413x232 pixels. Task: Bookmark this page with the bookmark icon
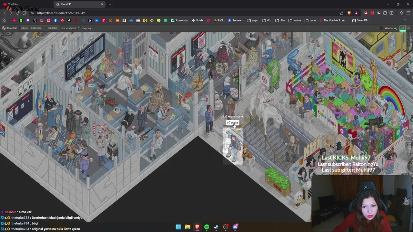(x=24, y=13)
